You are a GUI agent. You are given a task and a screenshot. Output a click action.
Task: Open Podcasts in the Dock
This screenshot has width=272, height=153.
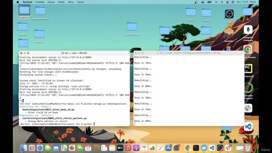(x=136, y=148)
